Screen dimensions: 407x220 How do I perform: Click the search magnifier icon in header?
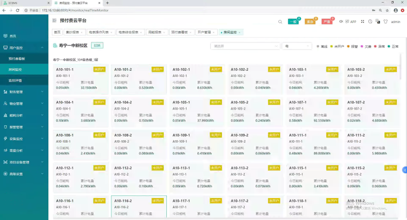[280, 21]
